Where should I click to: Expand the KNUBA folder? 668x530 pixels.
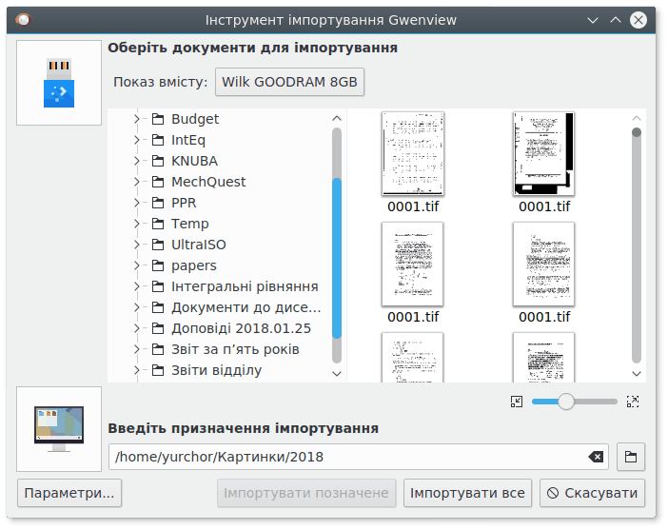coord(137,161)
